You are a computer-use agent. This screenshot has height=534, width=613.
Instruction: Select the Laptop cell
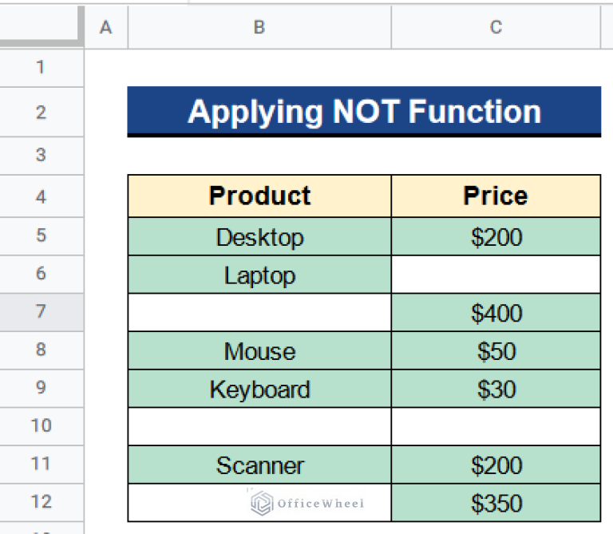click(x=259, y=275)
